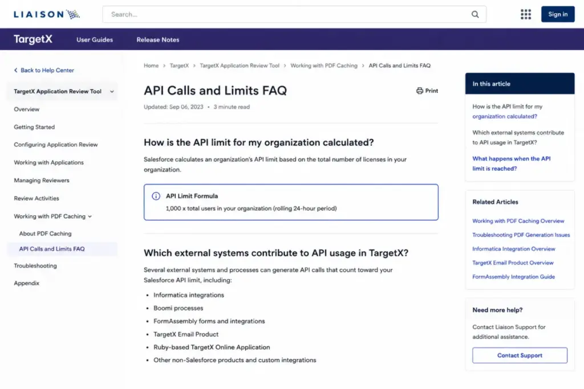
Task: Click the TargetX brand logo in nav bar
Action: coord(33,39)
